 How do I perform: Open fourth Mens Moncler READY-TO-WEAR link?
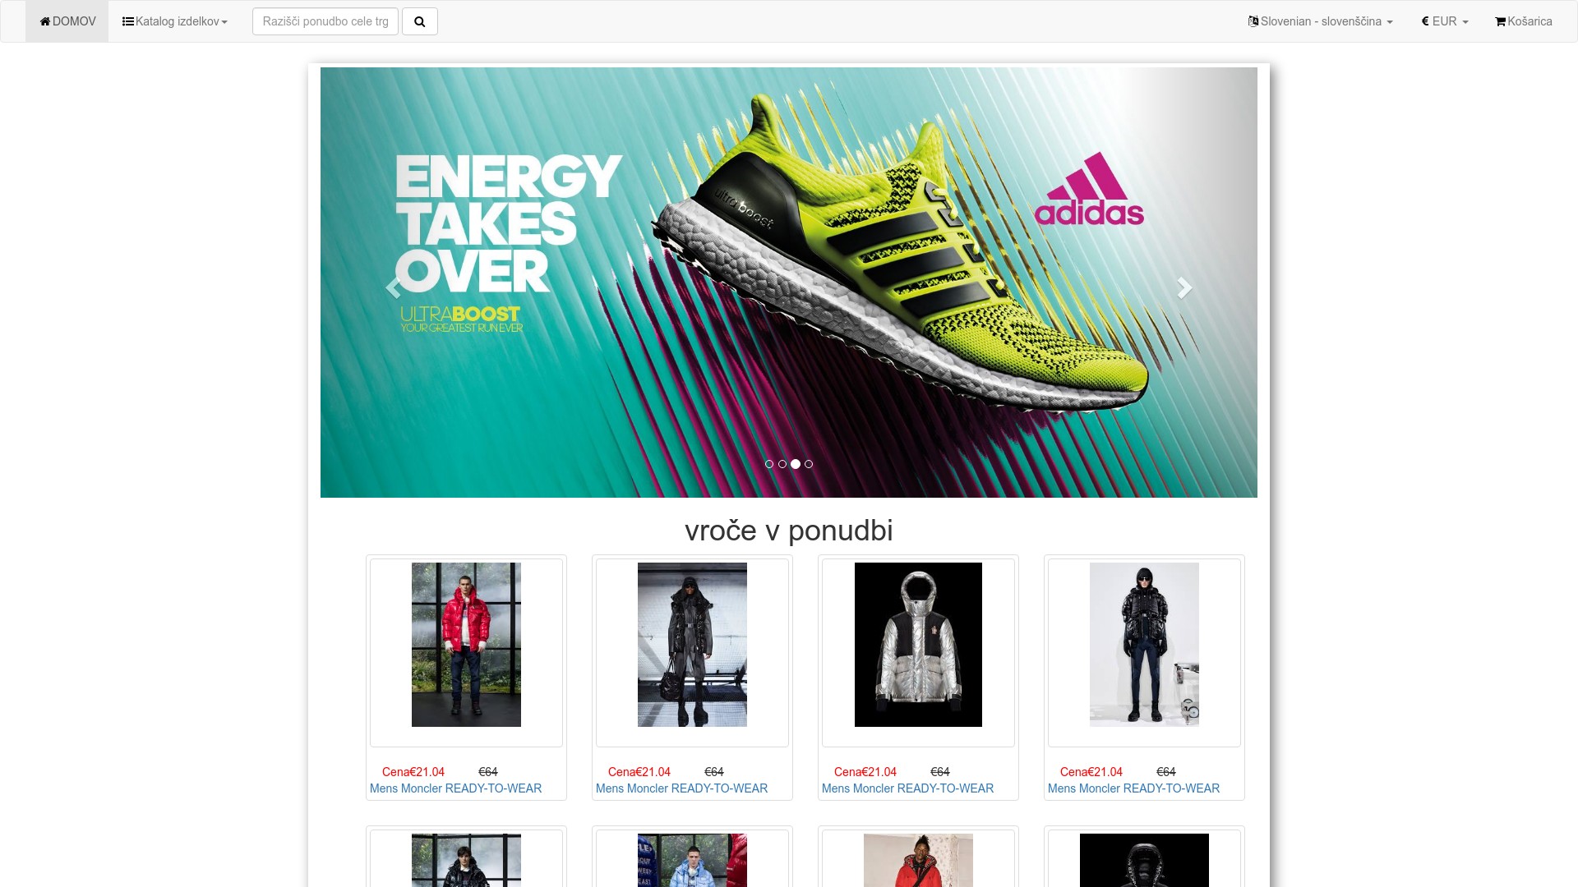(x=1133, y=788)
